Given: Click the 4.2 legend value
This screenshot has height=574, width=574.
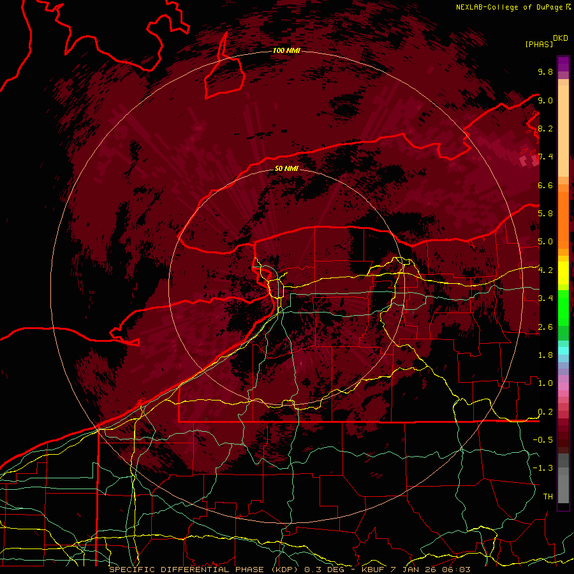Looking at the screenshot, I should pyautogui.click(x=545, y=270).
